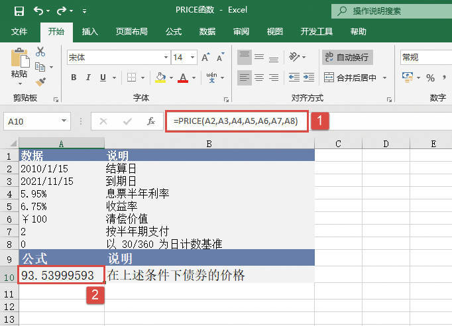Click the Cut scissors icon
452x326 pixels.
pyautogui.click(x=41, y=52)
